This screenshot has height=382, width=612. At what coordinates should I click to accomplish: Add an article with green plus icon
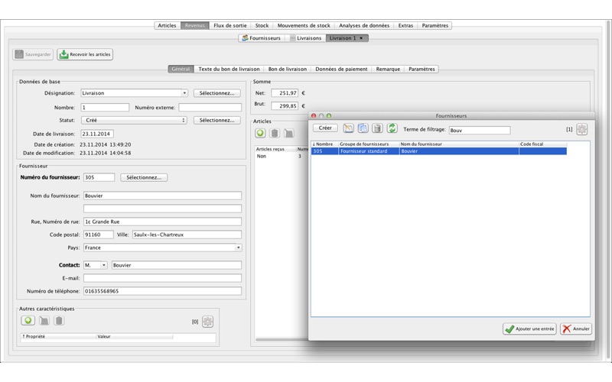[x=260, y=133]
